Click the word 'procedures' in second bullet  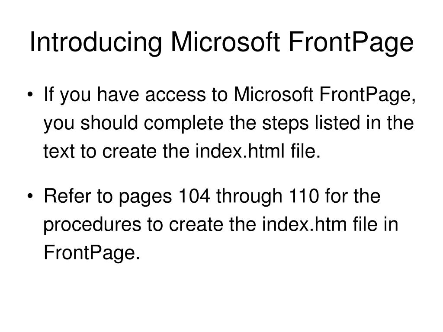tap(92, 225)
